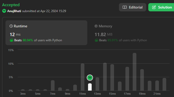Click the 10ms bar in the chart
Viewport: 174px width, 97px height.
[x=75, y=88]
